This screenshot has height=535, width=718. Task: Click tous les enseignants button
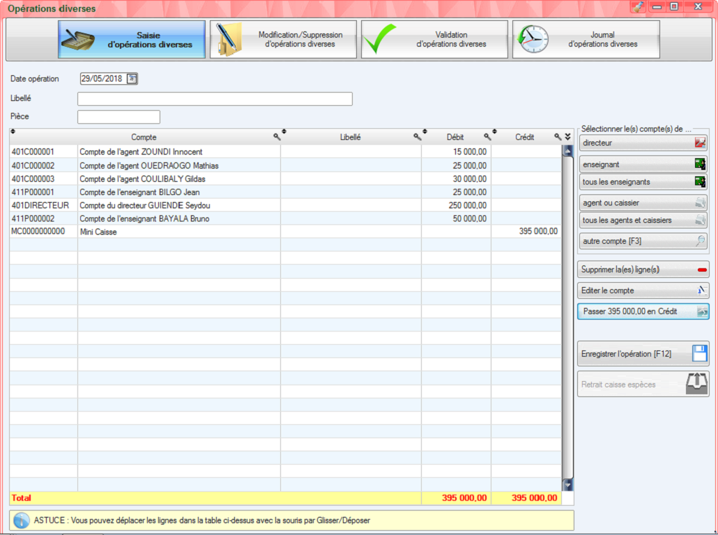[x=643, y=182]
